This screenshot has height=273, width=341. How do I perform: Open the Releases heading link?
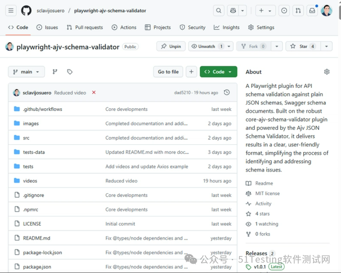tap(257, 253)
